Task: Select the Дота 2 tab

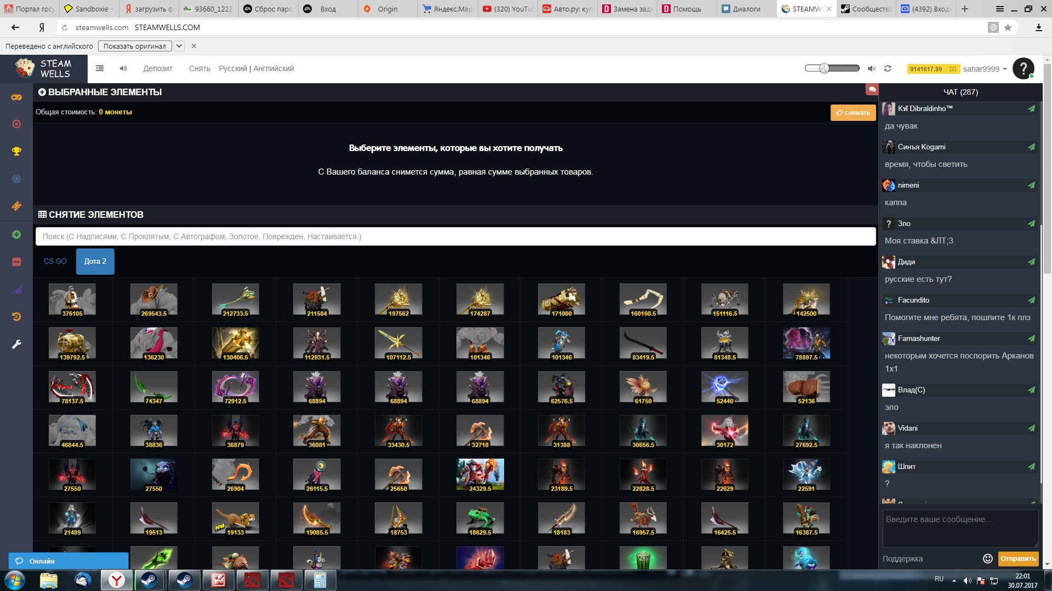Action: pyautogui.click(x=95, y=261)
